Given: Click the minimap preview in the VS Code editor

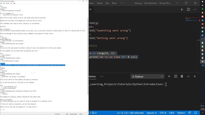Looking at the screenshot, I should click(192, 19).
